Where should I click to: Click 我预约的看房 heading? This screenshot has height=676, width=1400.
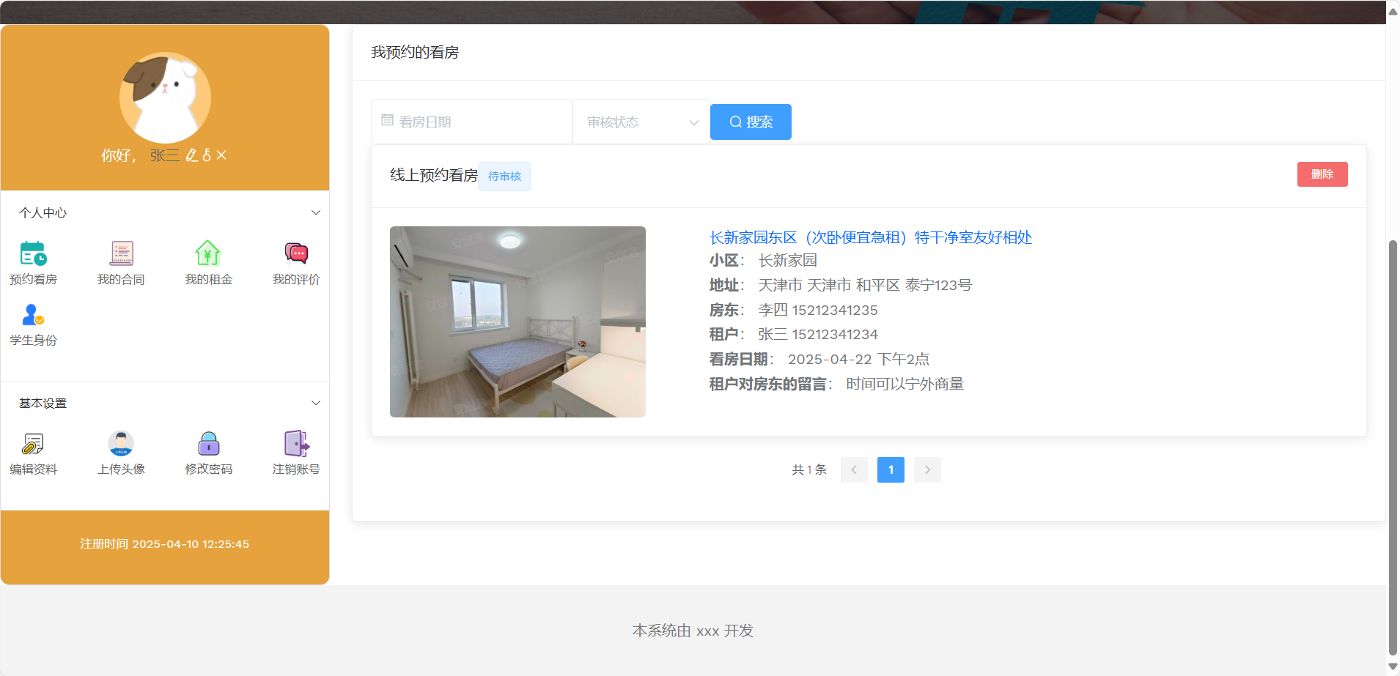415,52
